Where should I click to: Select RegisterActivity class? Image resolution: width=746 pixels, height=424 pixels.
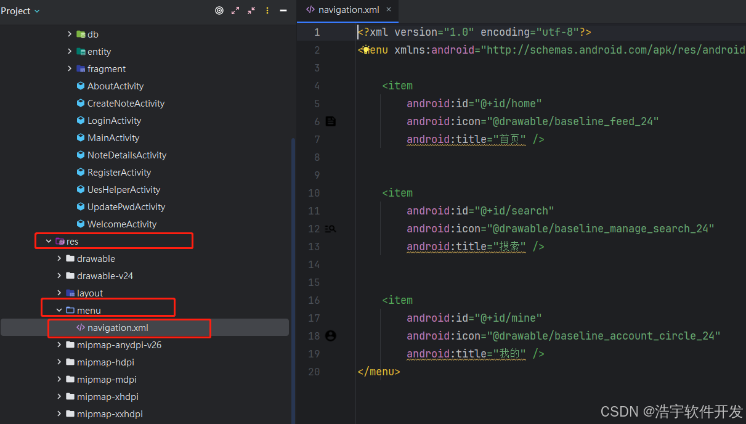click(x=119, y=173)
